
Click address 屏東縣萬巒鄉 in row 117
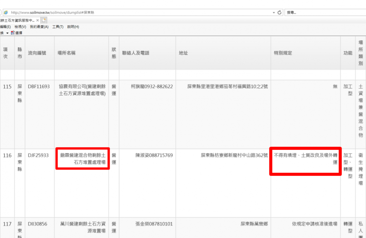click(254, 224)
